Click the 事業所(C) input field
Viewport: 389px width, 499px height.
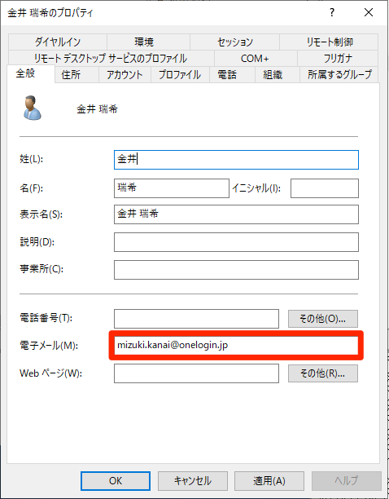coord(236,270)
